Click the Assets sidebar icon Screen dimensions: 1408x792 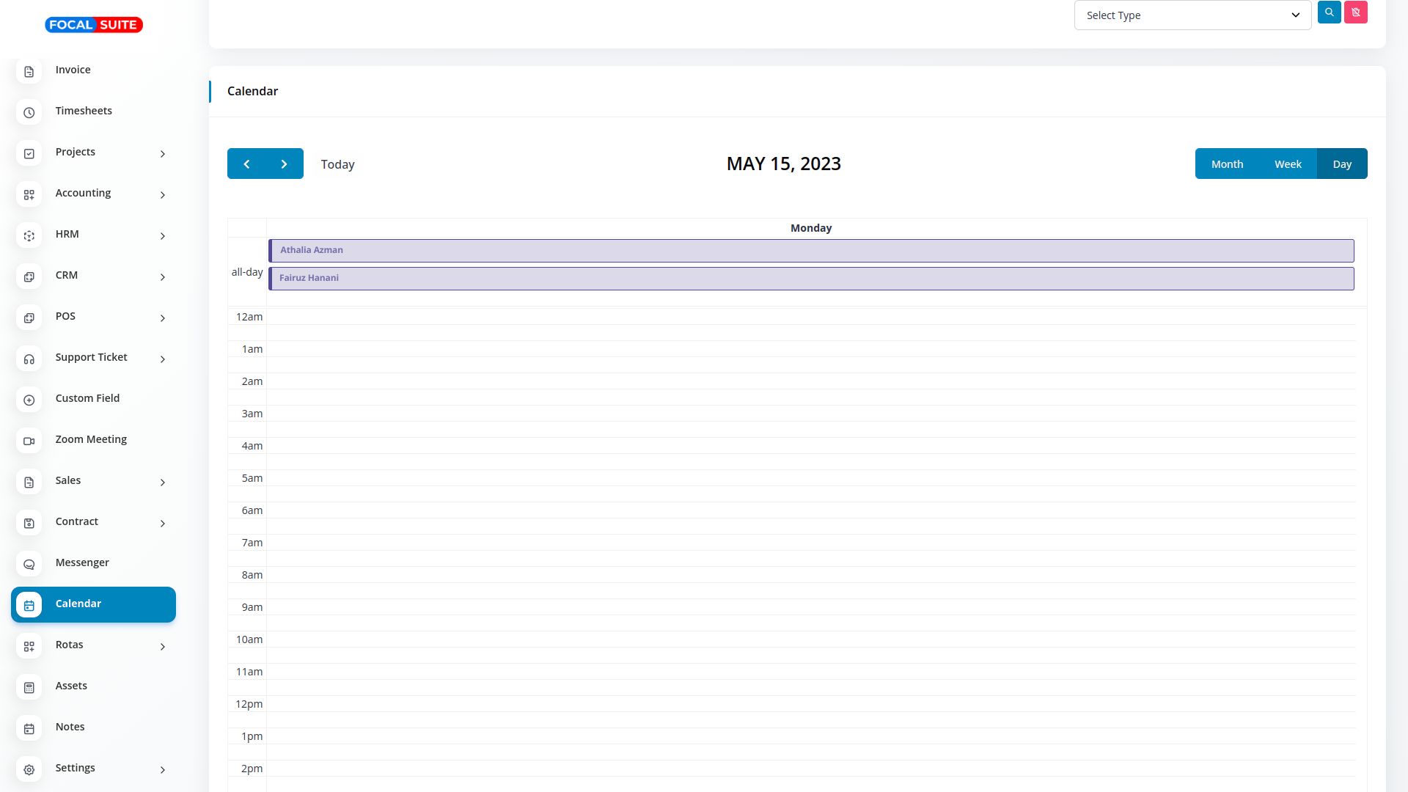29,687
